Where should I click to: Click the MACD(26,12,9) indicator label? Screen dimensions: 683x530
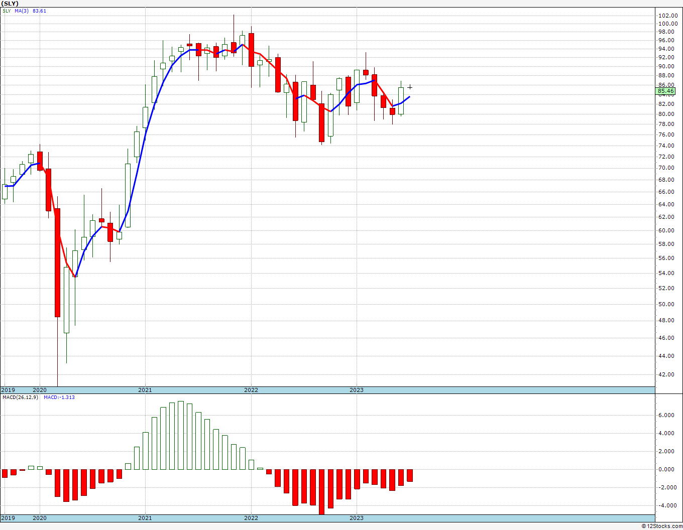click(x=21, y=398)
